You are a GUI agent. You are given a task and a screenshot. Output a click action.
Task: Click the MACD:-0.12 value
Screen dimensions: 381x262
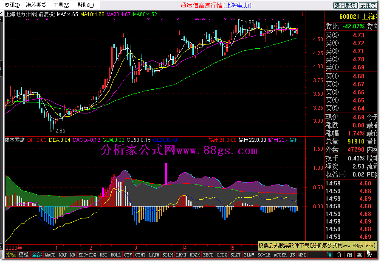point(87,140)
